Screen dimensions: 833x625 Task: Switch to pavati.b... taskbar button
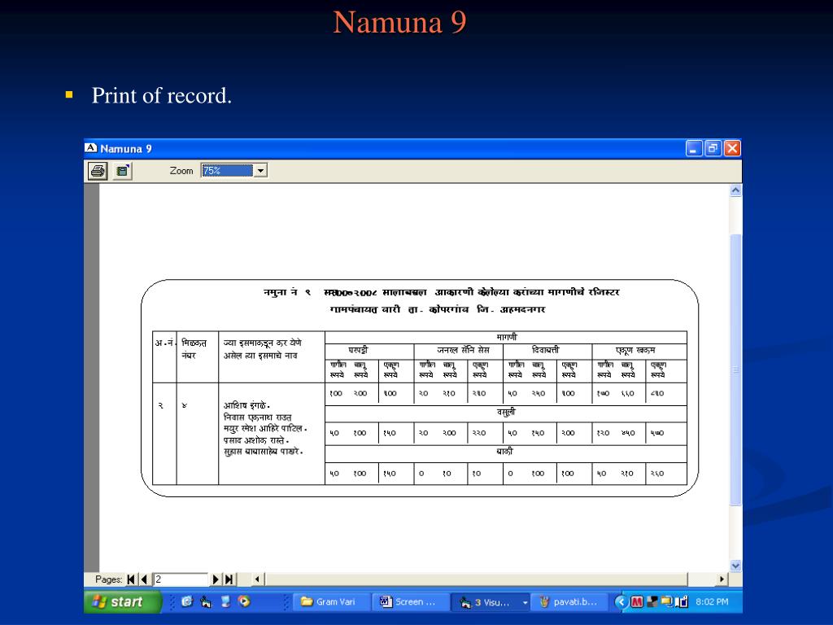[x=570, y=601]
